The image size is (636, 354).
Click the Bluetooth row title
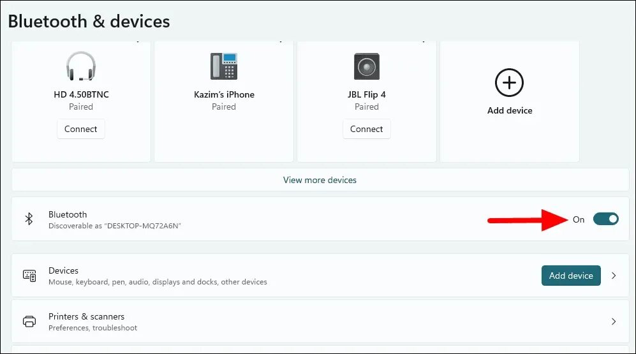(68, 214)
